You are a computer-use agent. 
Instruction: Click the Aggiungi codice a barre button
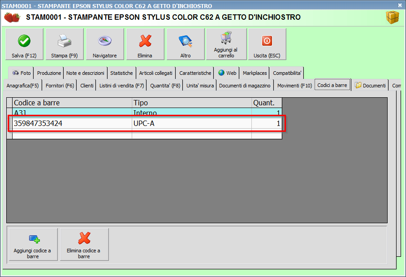[33, 244]
